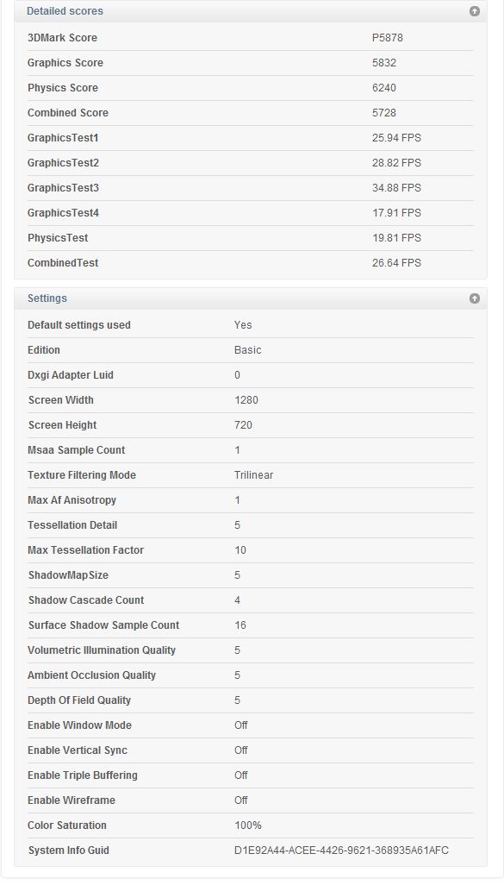Click the Edition value Basic
504x885 pixels.
pyautogui.click(x=247, y=350)
